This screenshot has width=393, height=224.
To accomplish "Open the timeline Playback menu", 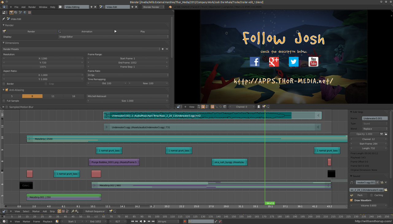I will (x=48, y=221).
